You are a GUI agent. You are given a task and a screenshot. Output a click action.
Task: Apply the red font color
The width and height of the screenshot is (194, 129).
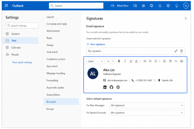136,61
